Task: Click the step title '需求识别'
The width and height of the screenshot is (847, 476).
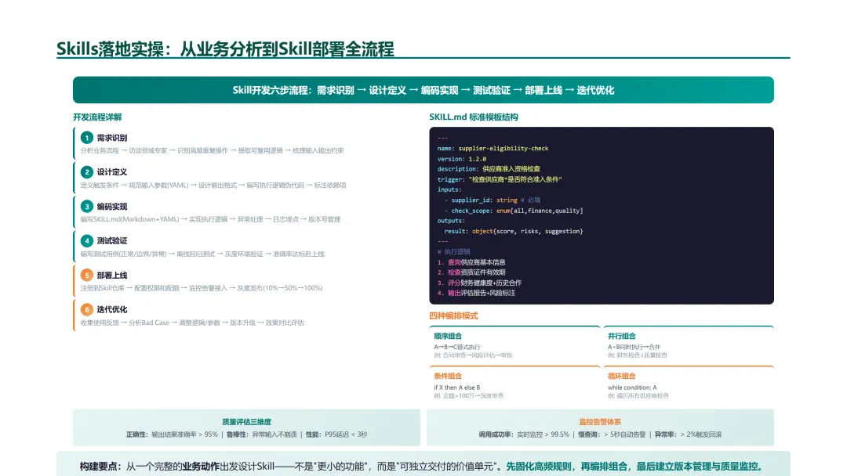Action: 112,138
